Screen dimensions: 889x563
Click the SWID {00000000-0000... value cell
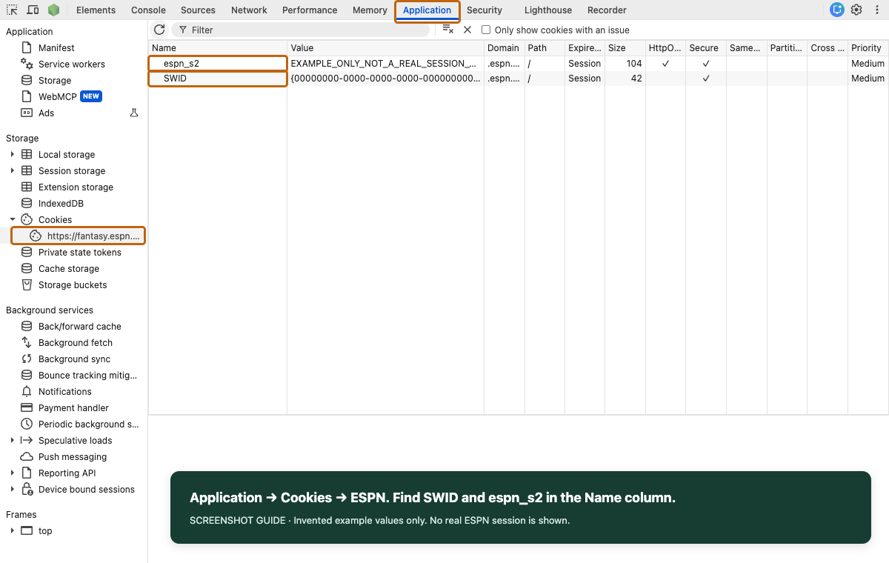(x=385, y=79)
